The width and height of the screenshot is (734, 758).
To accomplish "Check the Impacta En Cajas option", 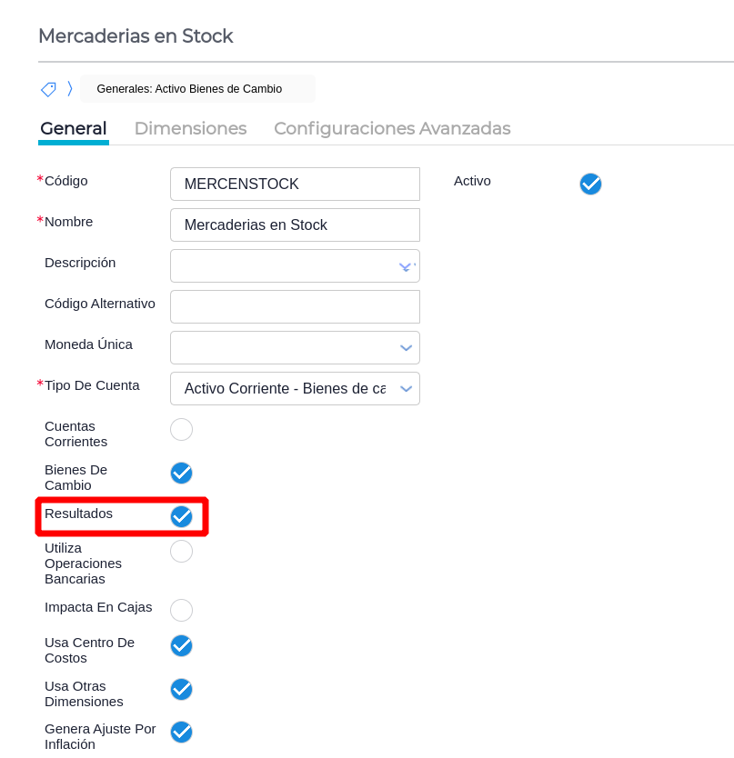I will tap(182, 610).
